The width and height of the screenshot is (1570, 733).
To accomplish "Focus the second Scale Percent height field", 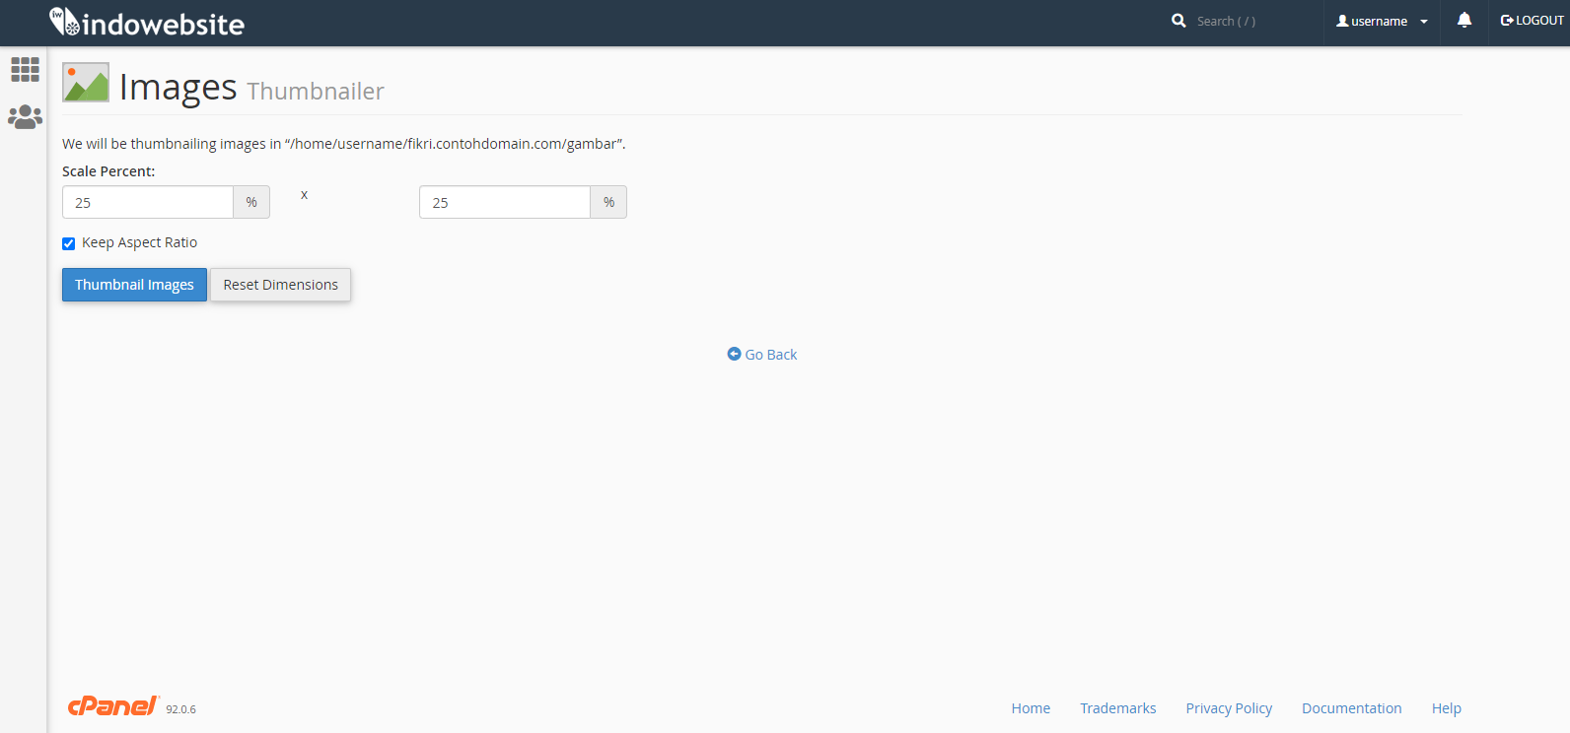I will [x=505, y=202].
